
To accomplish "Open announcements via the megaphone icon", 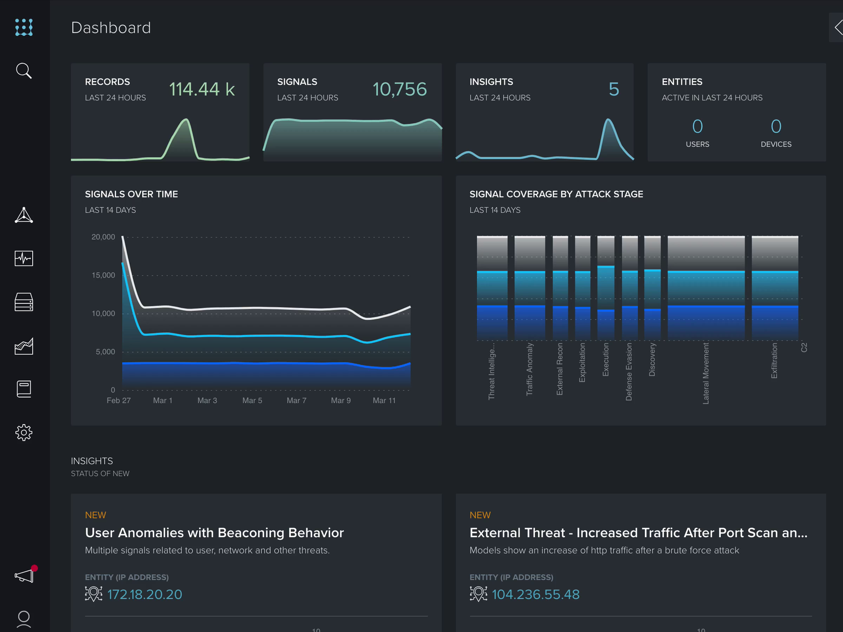I will tap(24, 575).
